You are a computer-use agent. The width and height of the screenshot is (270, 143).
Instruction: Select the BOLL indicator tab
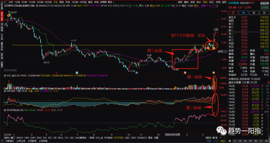click(60, 138)
